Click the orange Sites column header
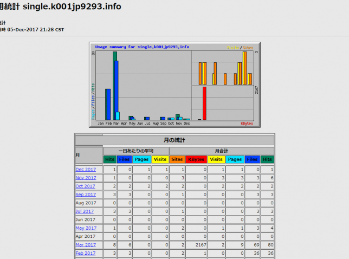Image resolution: width=349 pixels, height=259 pixels. [177, 159]
